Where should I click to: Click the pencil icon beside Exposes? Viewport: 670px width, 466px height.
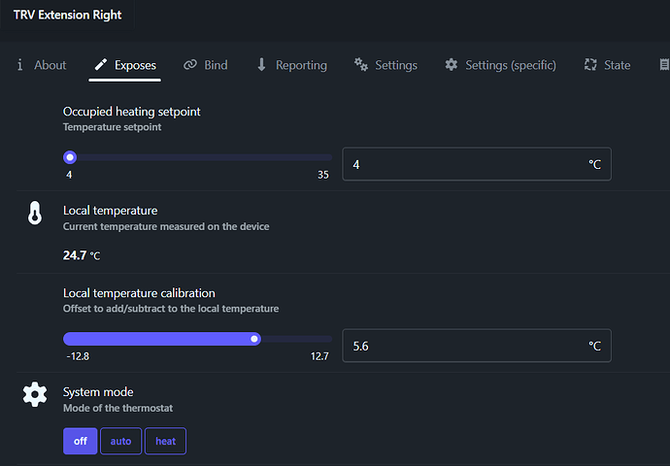[100, 65]
